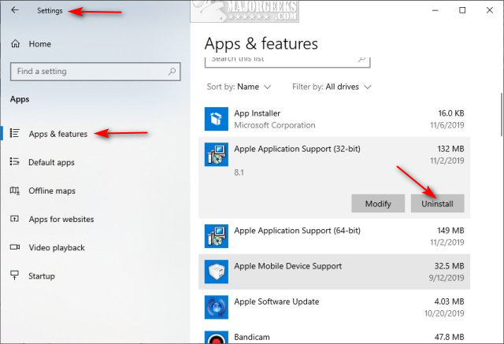The image size is (504, 344).
Task: Open Apps for websites settings
Action: click(61, 220)
